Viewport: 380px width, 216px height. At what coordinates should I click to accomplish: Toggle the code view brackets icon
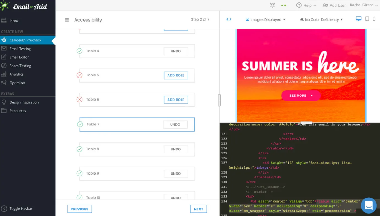coord(229,19)
